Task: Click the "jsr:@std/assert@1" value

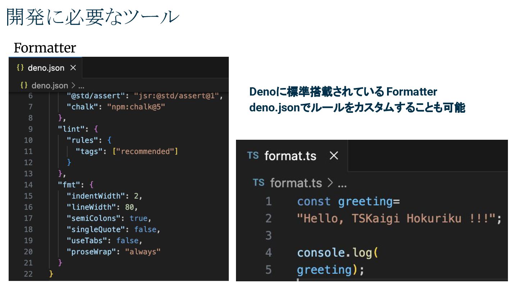Action: click(176, 96)
